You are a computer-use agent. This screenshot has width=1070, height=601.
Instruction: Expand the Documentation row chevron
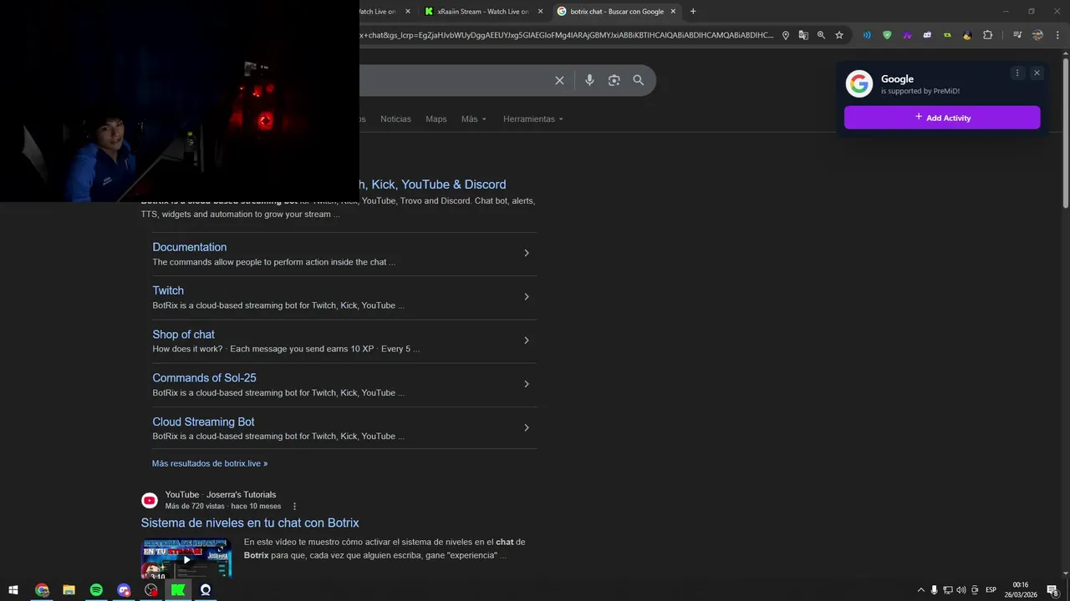click(526, 253)
